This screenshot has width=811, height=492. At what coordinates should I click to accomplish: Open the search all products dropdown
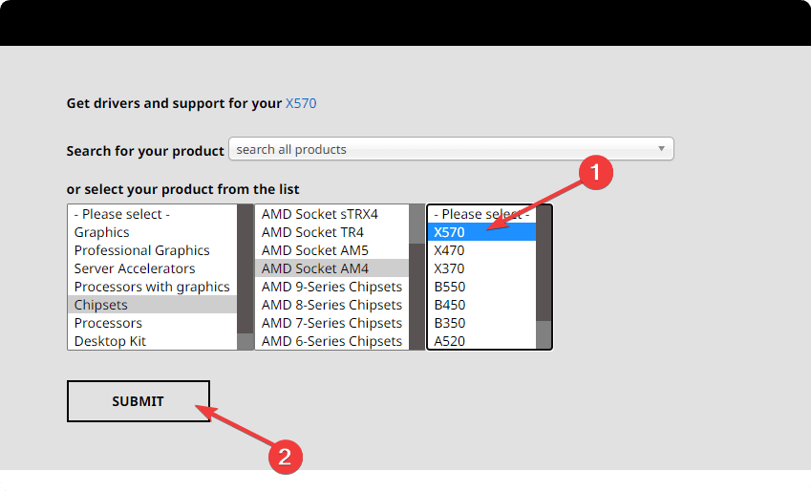pyautogui.click(x=449, y=149)
